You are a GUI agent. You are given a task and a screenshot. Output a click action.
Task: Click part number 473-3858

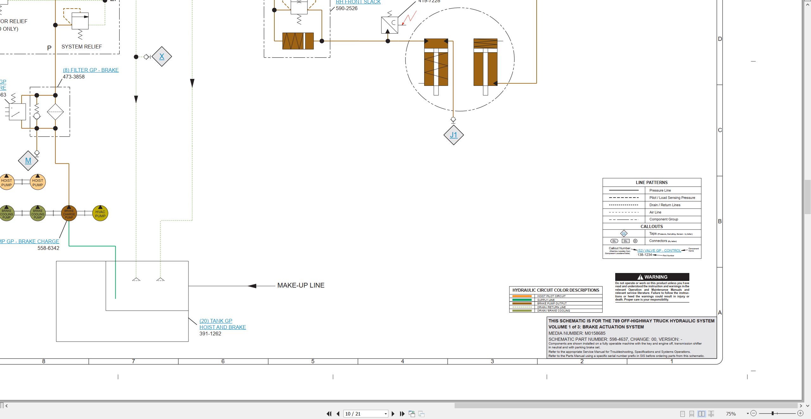click(x=74, y=77)
